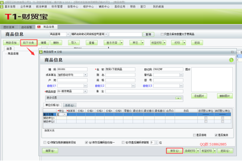The width and height of the screenshot is (242, 161).
Task: Select the 单位价格 tab
Action: point(53,105)
